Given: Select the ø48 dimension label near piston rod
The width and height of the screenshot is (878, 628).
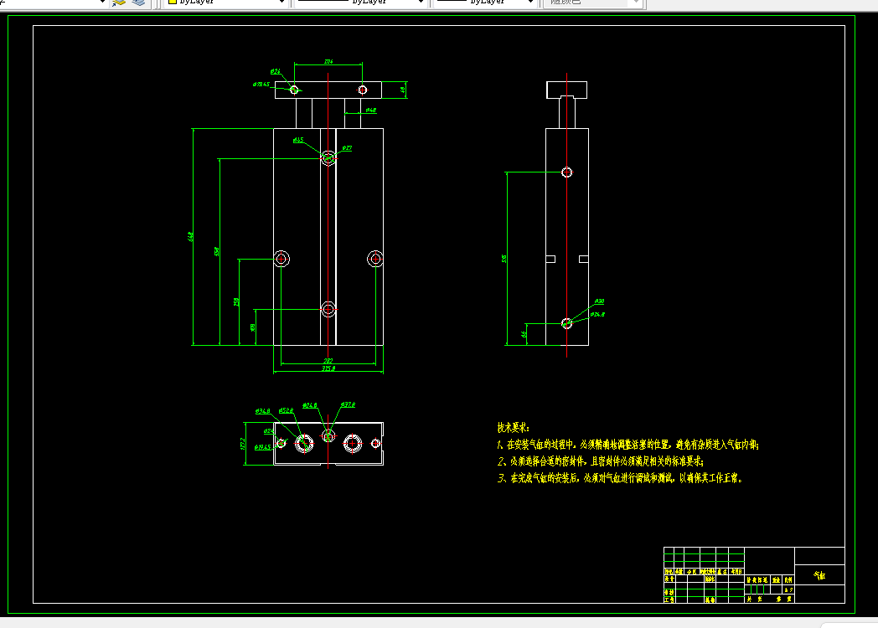Looking at the screenshot, I should click(370, 111).
